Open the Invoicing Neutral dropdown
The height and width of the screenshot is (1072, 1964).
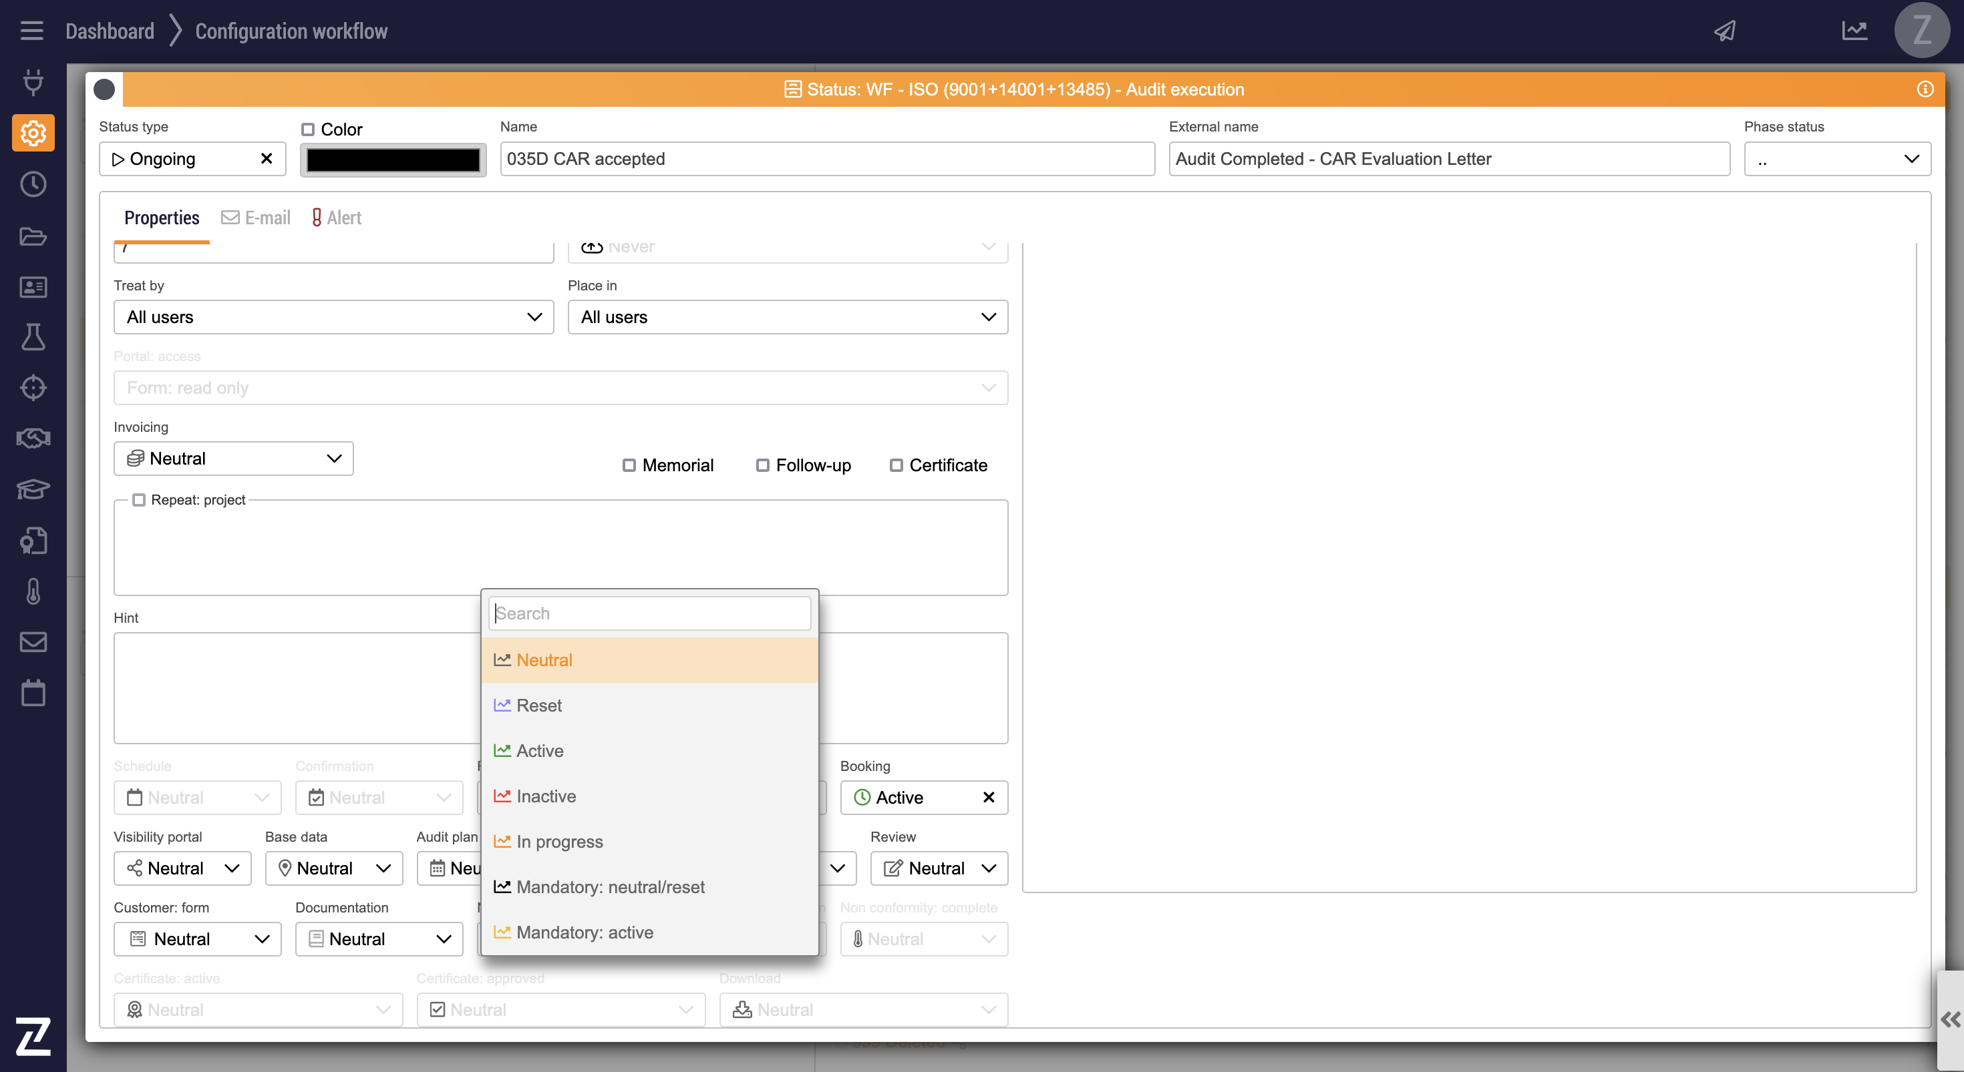(233, 459)
